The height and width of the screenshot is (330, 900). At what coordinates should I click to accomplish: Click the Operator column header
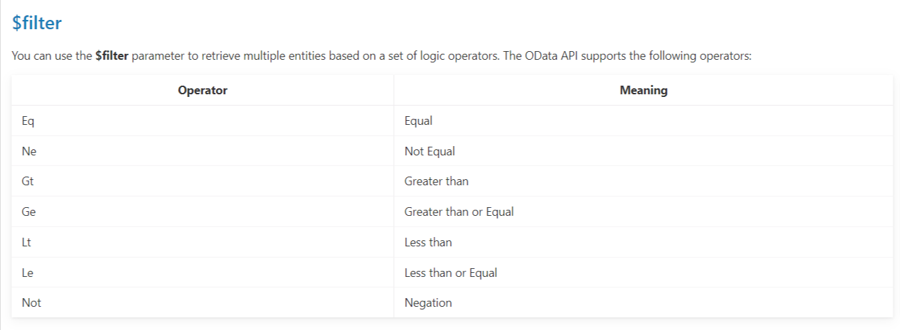tap(203, 90)
